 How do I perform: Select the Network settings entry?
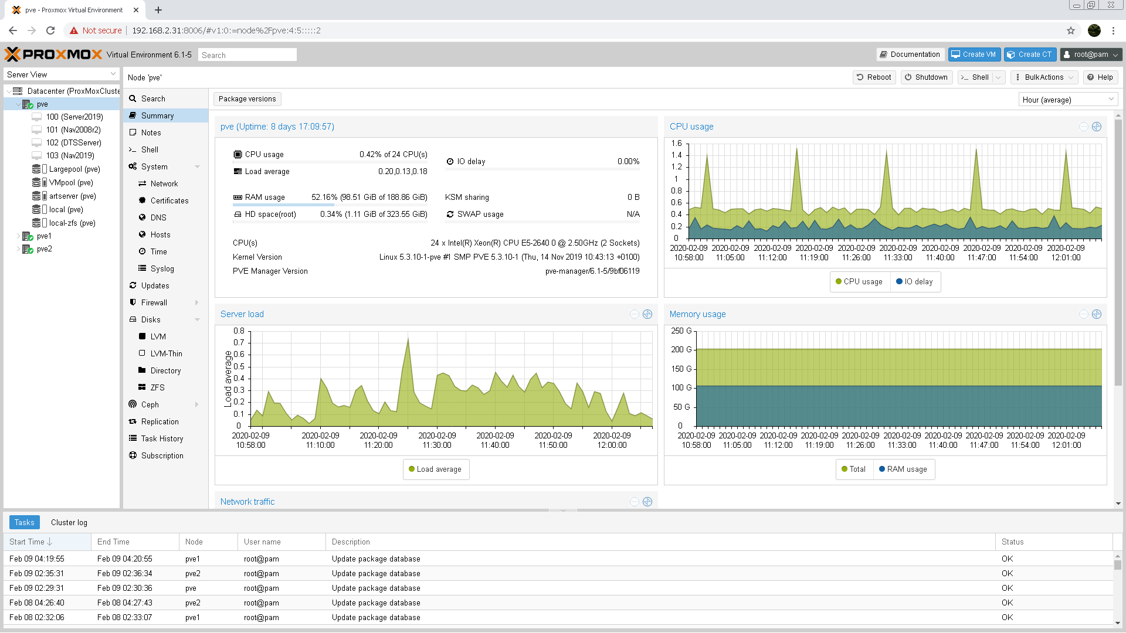click(164, 183)
